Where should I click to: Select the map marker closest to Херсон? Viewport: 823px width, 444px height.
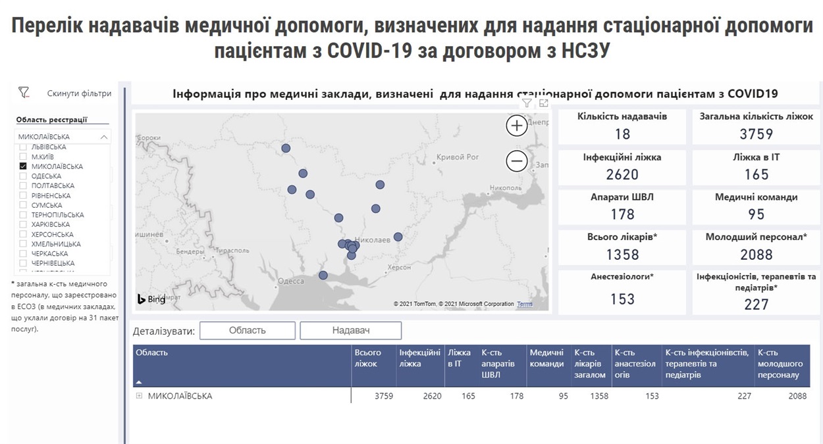[398, 237]
